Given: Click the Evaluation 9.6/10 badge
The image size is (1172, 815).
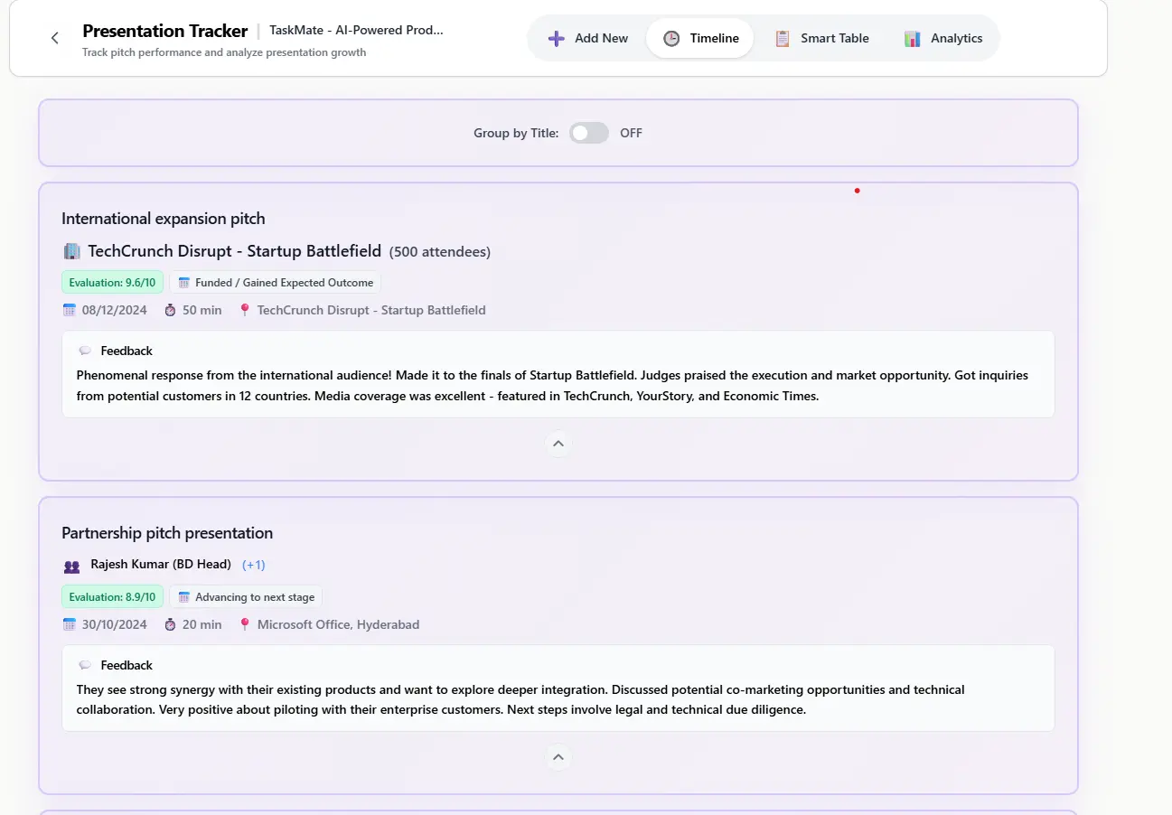Looking at the screenshot, I should point(112,283).
